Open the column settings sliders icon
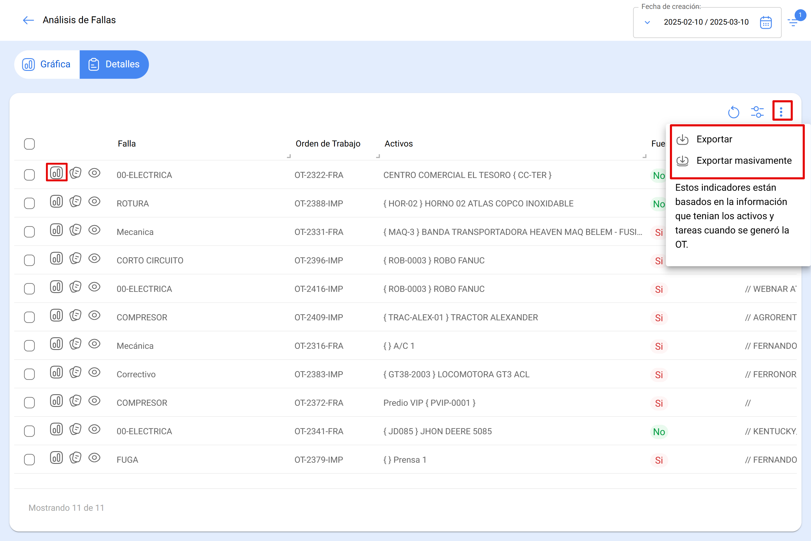The width and height of the screenshot is (811, 541). 757,112
